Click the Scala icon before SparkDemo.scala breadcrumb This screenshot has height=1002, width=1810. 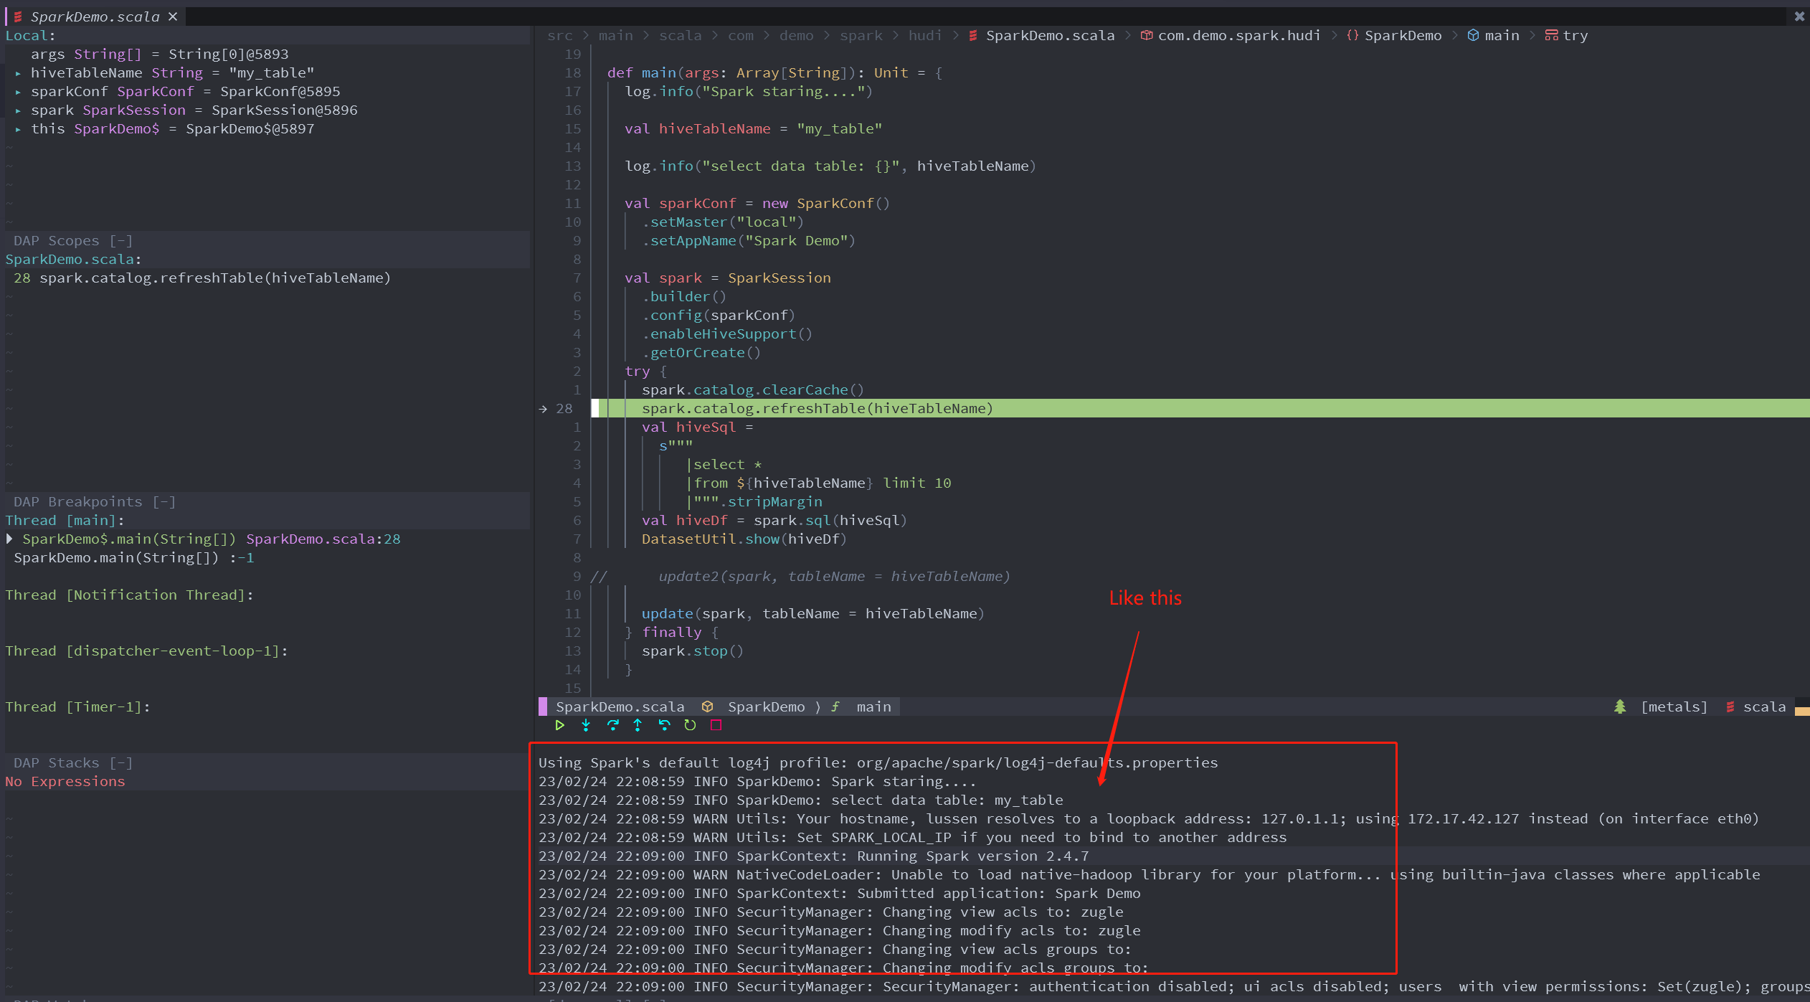point(973,35)
